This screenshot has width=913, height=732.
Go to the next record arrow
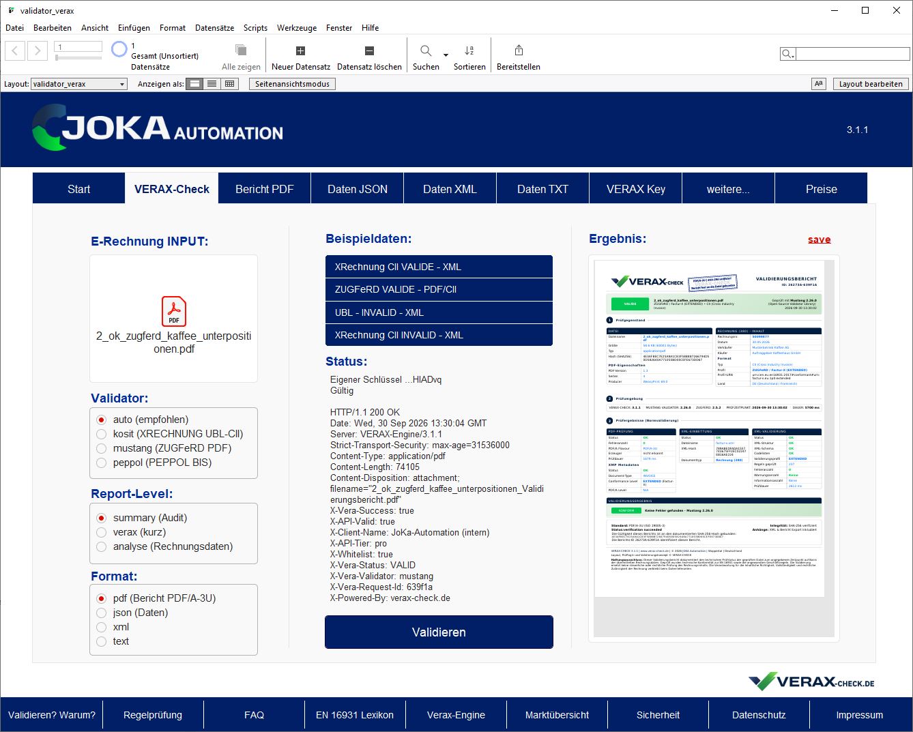pyautogui.click(x=38, y=50)
